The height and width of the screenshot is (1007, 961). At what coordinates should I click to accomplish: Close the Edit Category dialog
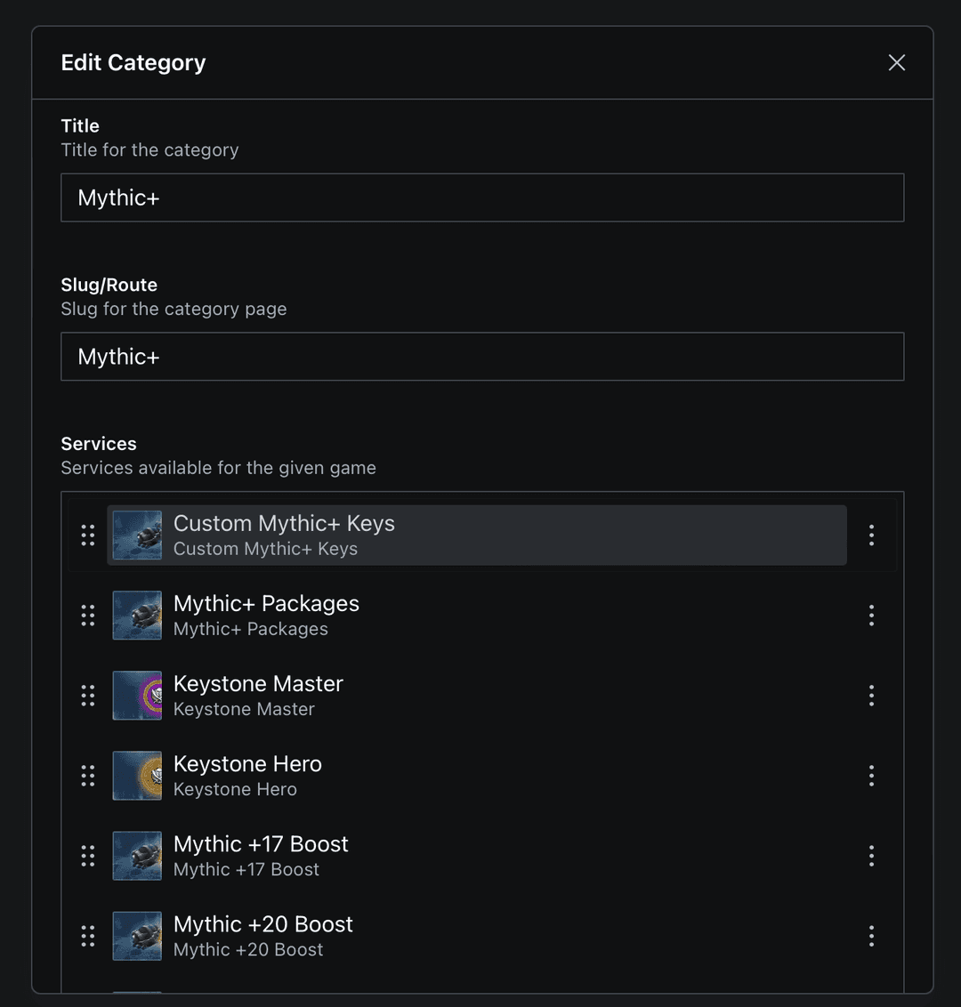pos(897,62)
